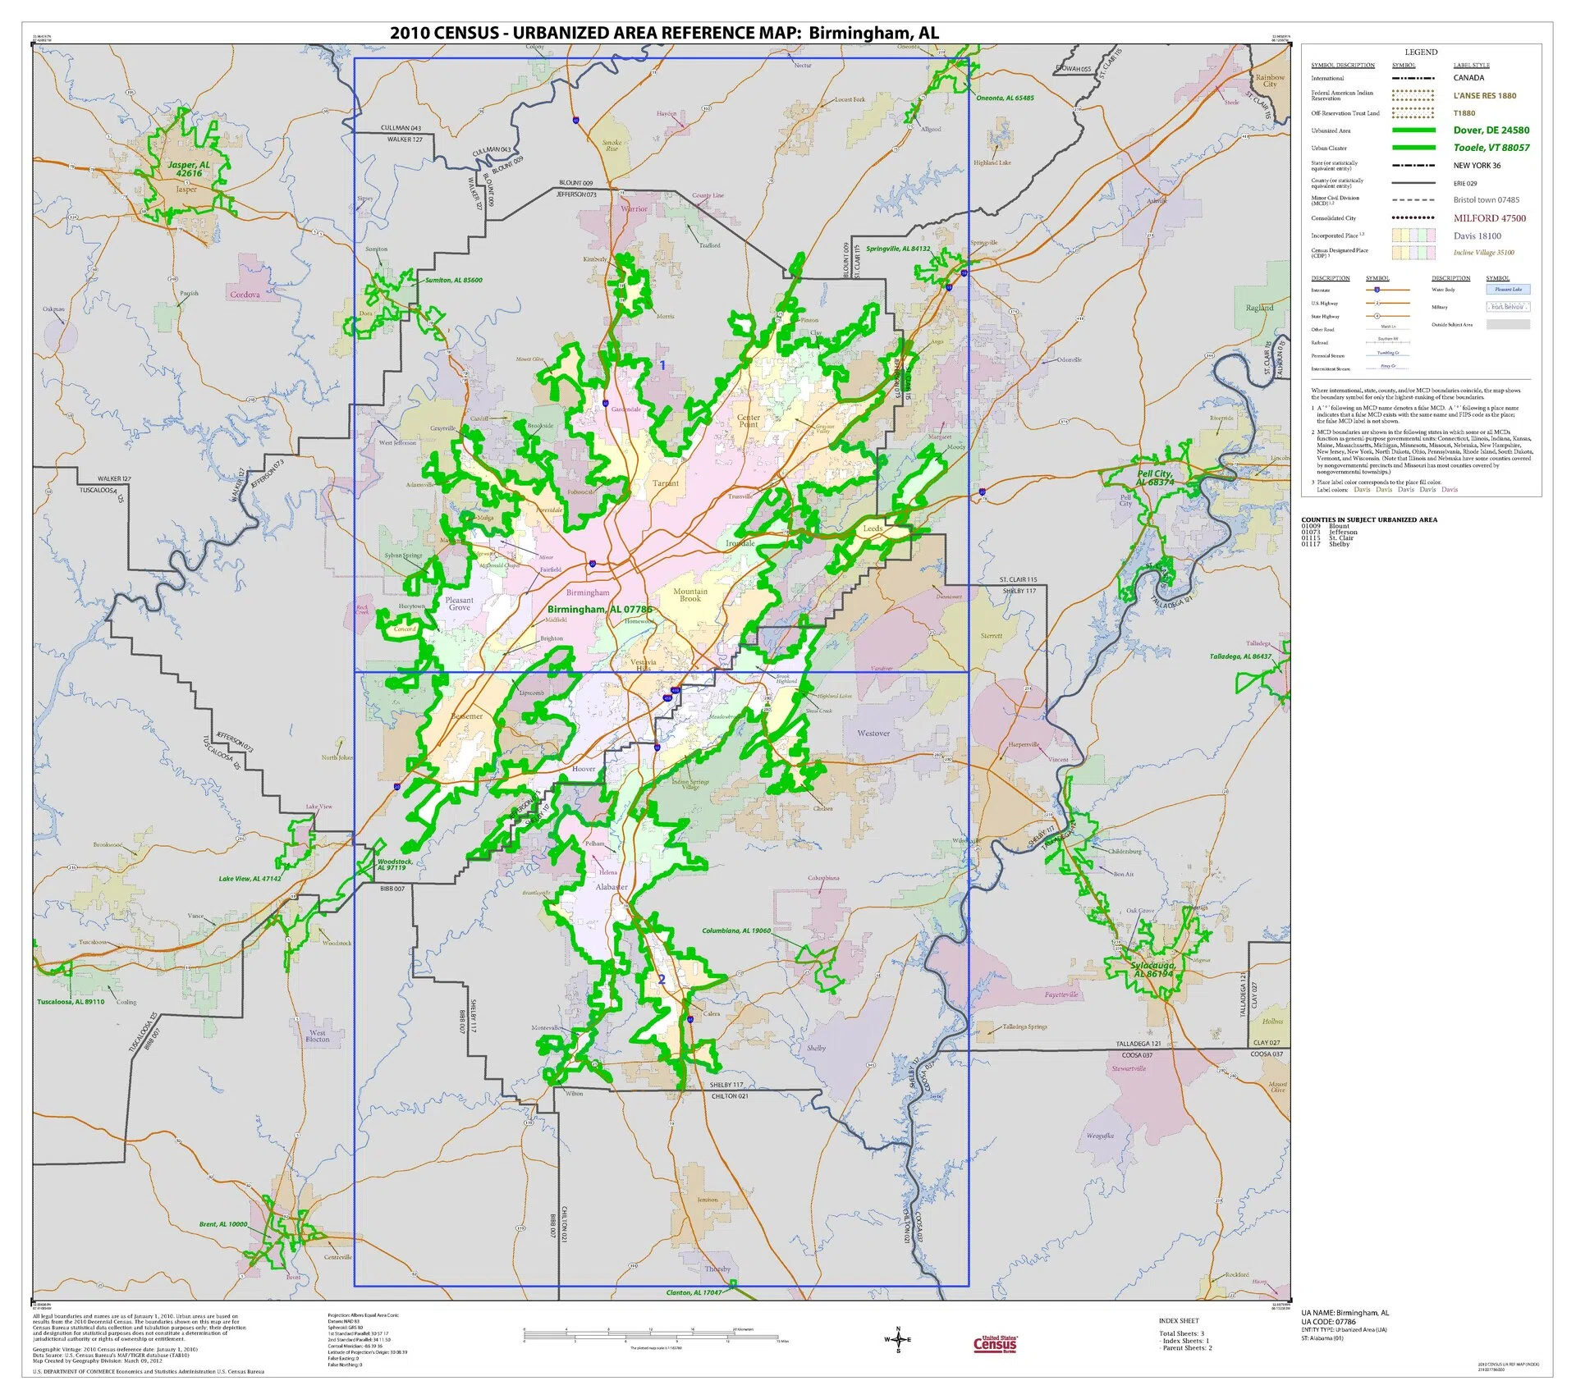Click the 'Westover' place label

point(873,734)
